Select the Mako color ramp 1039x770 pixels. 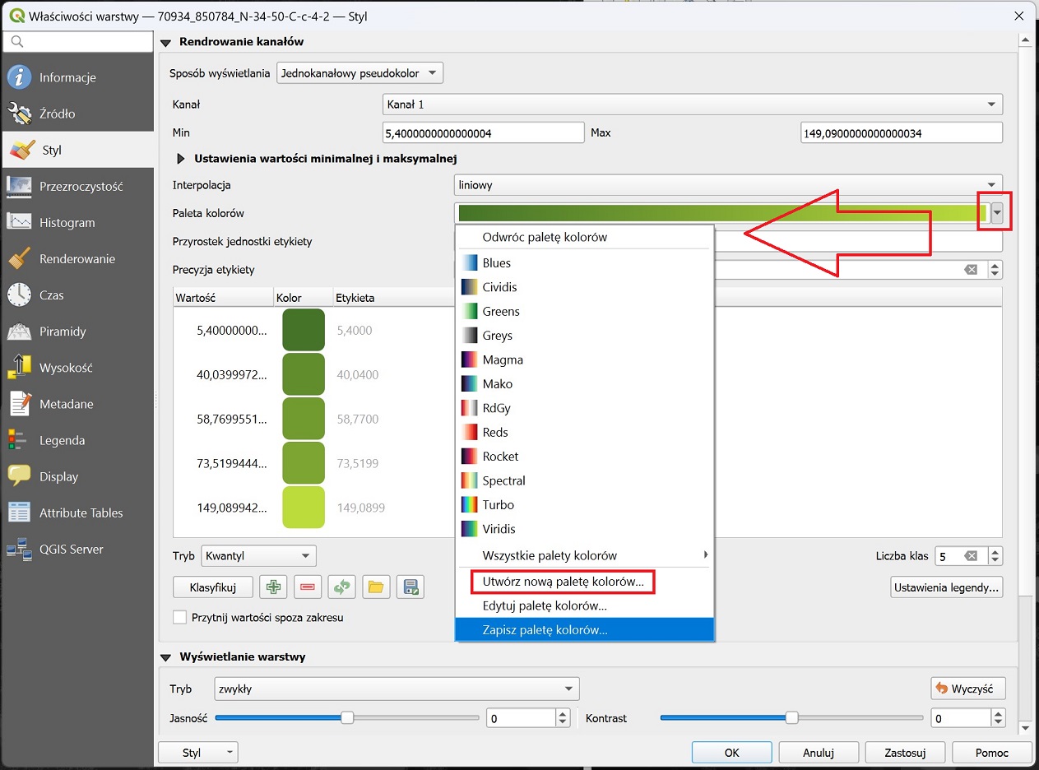[584, 383]
